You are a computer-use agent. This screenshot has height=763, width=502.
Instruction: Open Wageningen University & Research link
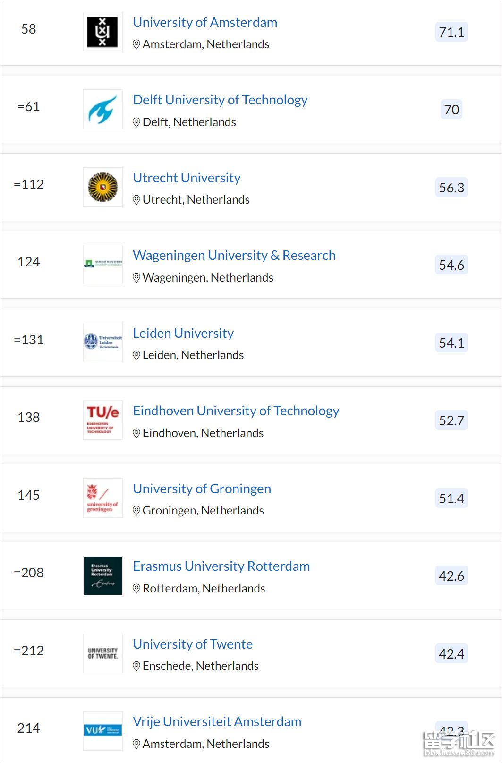click(x=234, y=255)
